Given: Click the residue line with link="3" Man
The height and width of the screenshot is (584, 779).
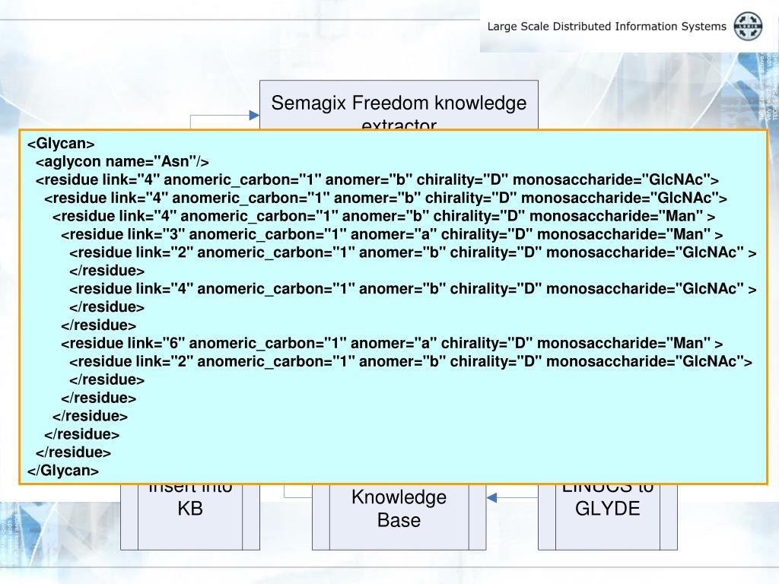Looking at the screenshot, I should coord(392,234).
